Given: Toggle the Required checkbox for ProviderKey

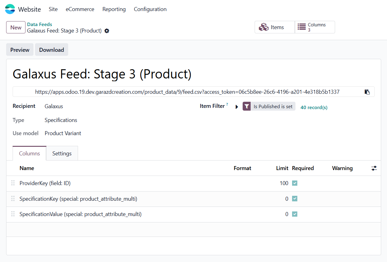Looking at the screenshot, I should pyautogui.click(x=295, y=183).
